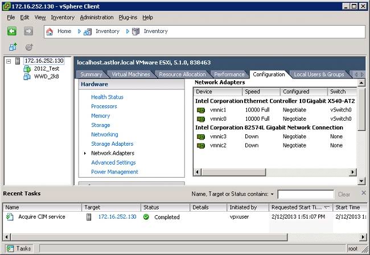This screenshot has height=255, width=370.
Task: Open the Storage Adapters link
Action: [x=112, y=143]
